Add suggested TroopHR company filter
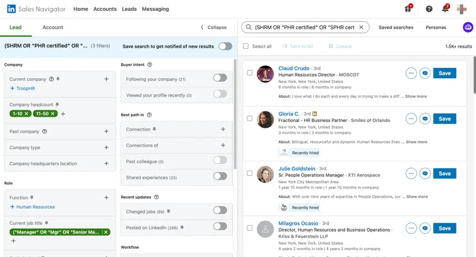 [x=22, y=88]
